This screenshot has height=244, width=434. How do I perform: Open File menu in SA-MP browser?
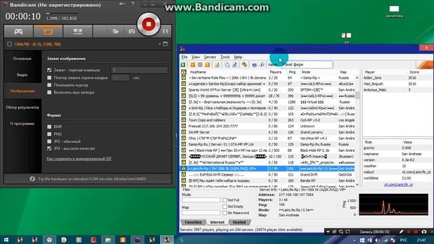point(184,57)
